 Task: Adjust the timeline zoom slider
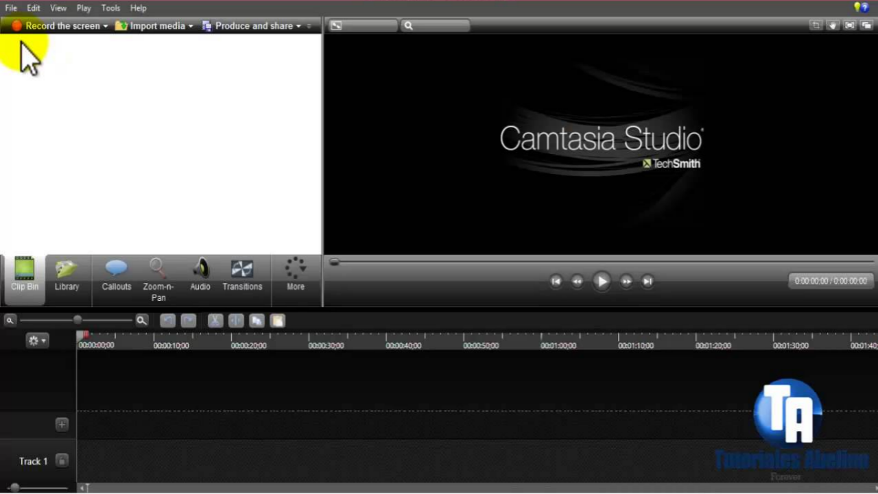78,320
